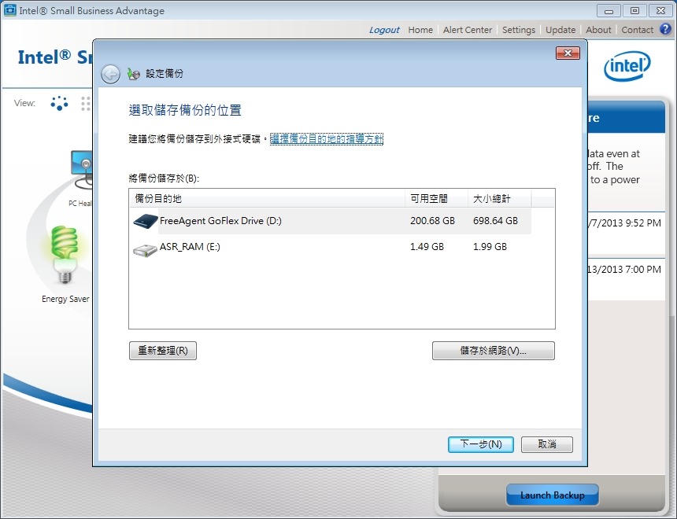
Task: Click the Logout link
Action: [384, 30]
